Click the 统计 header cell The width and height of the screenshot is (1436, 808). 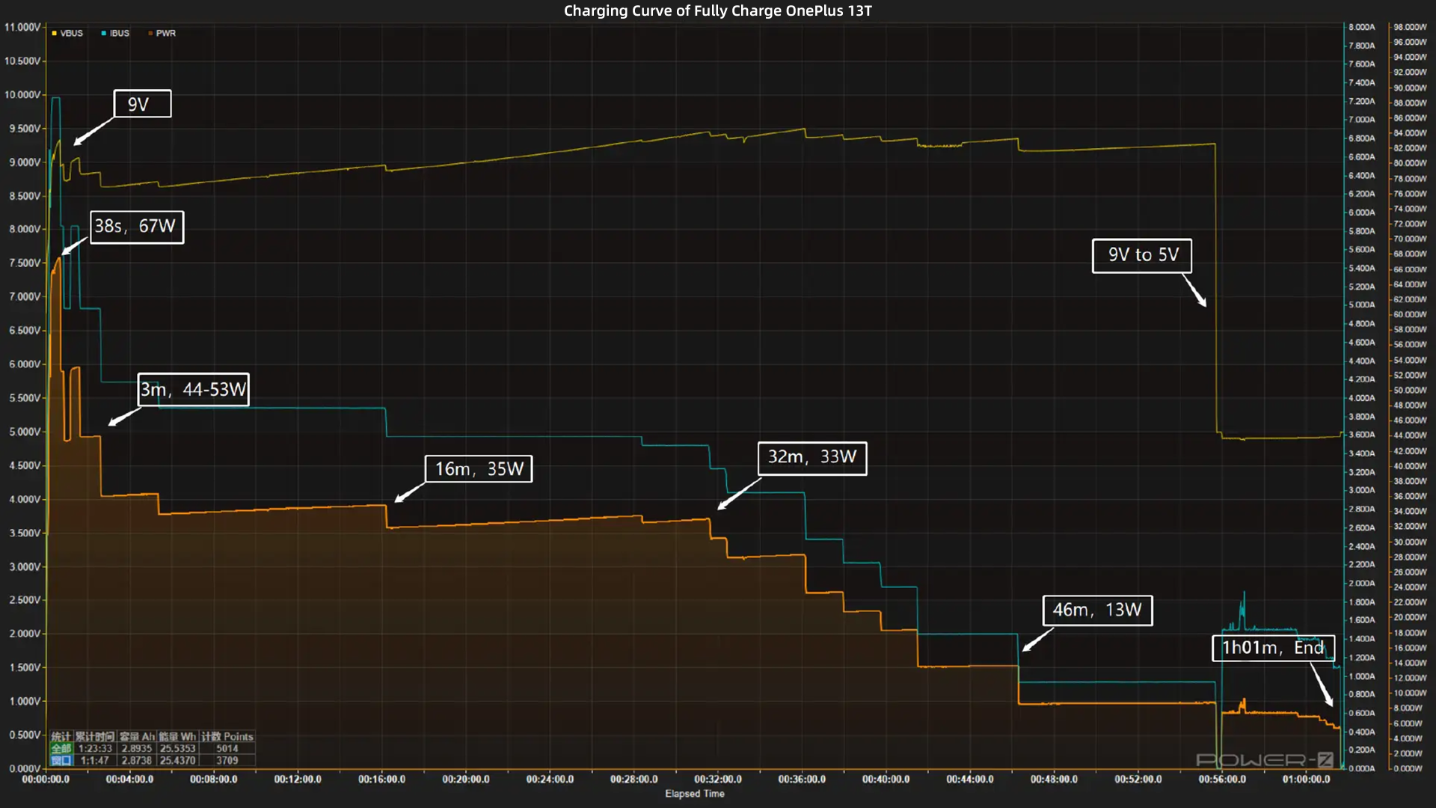click(x=61, y=737)
